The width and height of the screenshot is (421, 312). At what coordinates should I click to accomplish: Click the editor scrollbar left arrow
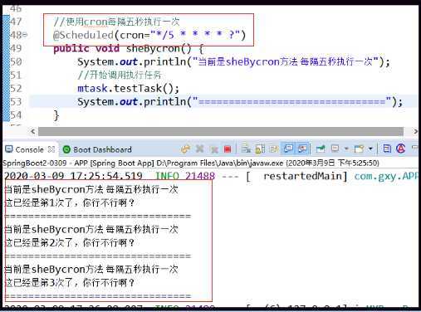click(33, 131)
